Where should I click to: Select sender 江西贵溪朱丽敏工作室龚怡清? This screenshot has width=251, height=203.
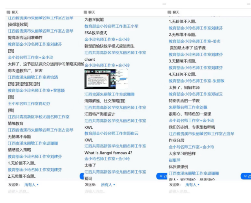coord(33,77)
